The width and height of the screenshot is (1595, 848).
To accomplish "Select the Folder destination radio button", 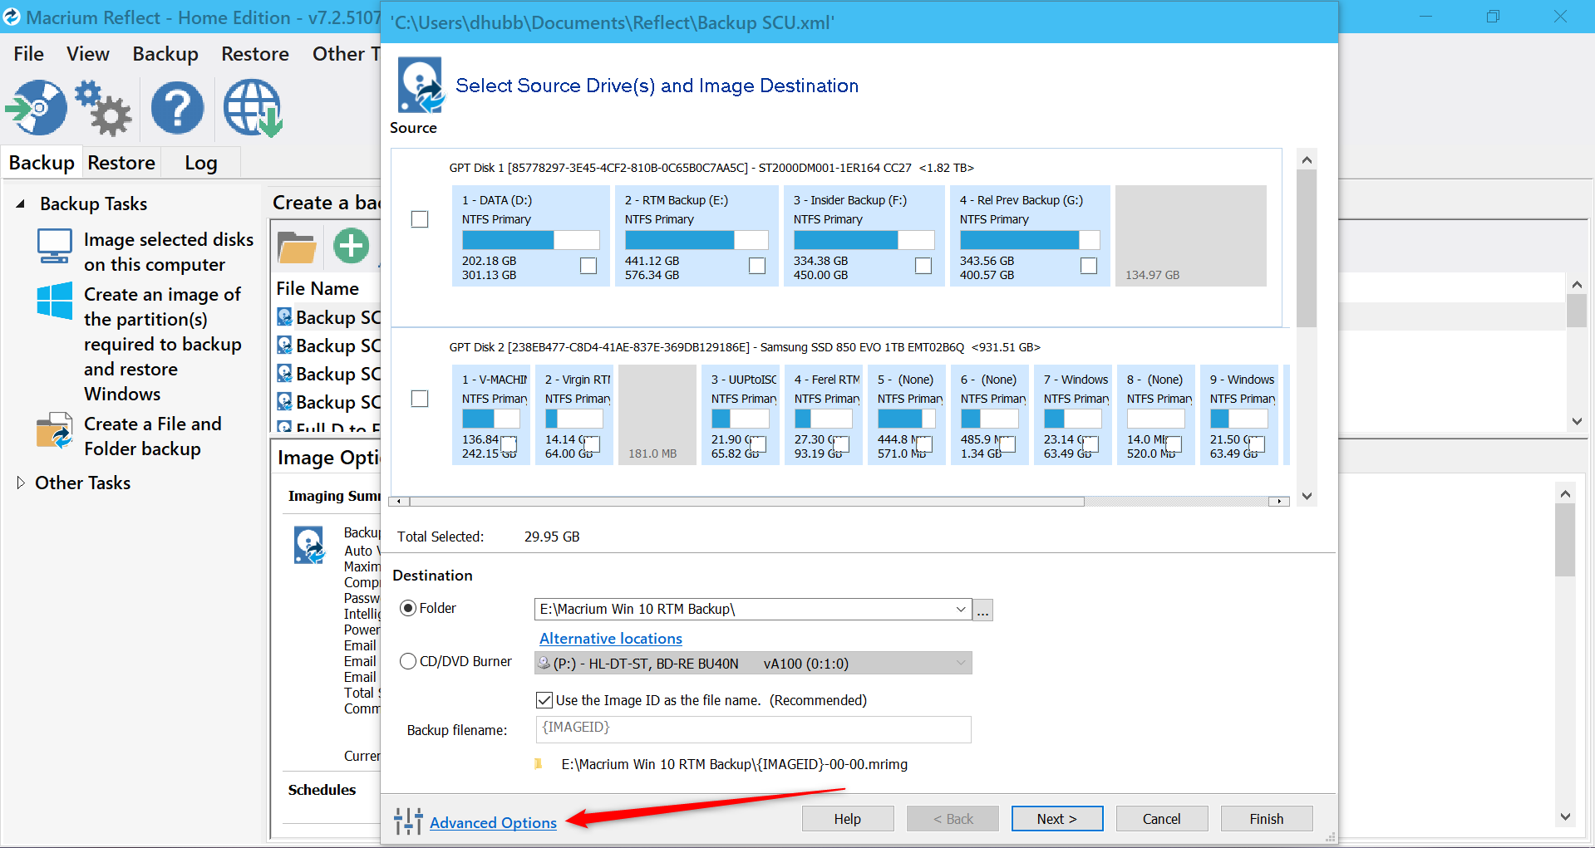I will point(408,608).
